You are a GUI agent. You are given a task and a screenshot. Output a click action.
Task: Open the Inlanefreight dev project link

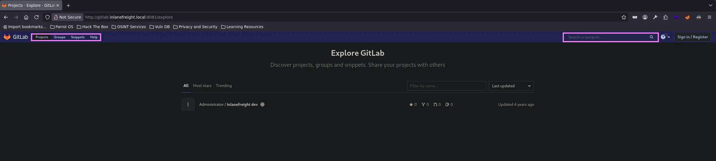pyautogui.click(x=242, y=104)
